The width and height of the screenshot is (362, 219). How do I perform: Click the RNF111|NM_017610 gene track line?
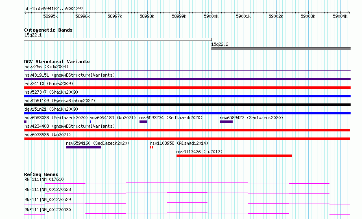pos(187,183)
